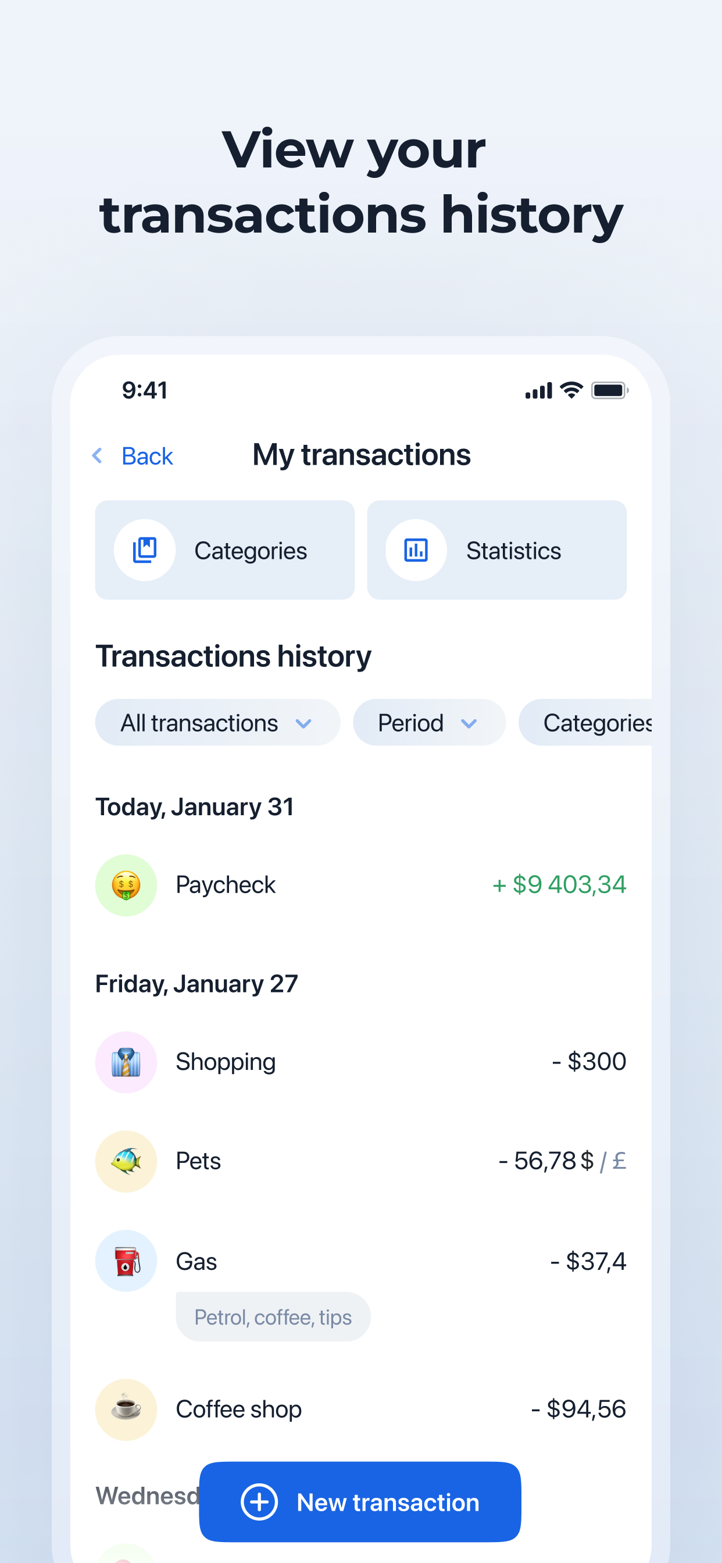
Task: Expand the All transactions filter dropdown
Action: click(217, 723)
